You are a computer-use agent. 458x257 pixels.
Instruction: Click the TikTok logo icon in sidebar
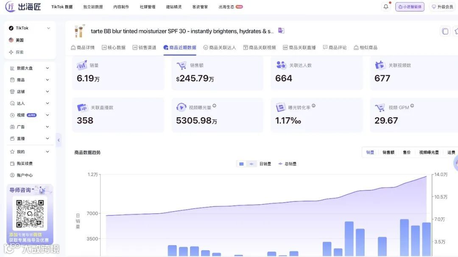pos(11,28)
